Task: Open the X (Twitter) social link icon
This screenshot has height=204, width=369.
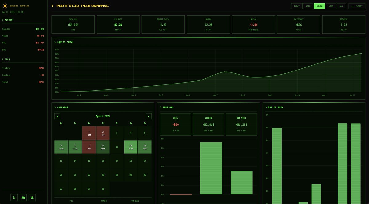Action: click(x=14, y=198)
